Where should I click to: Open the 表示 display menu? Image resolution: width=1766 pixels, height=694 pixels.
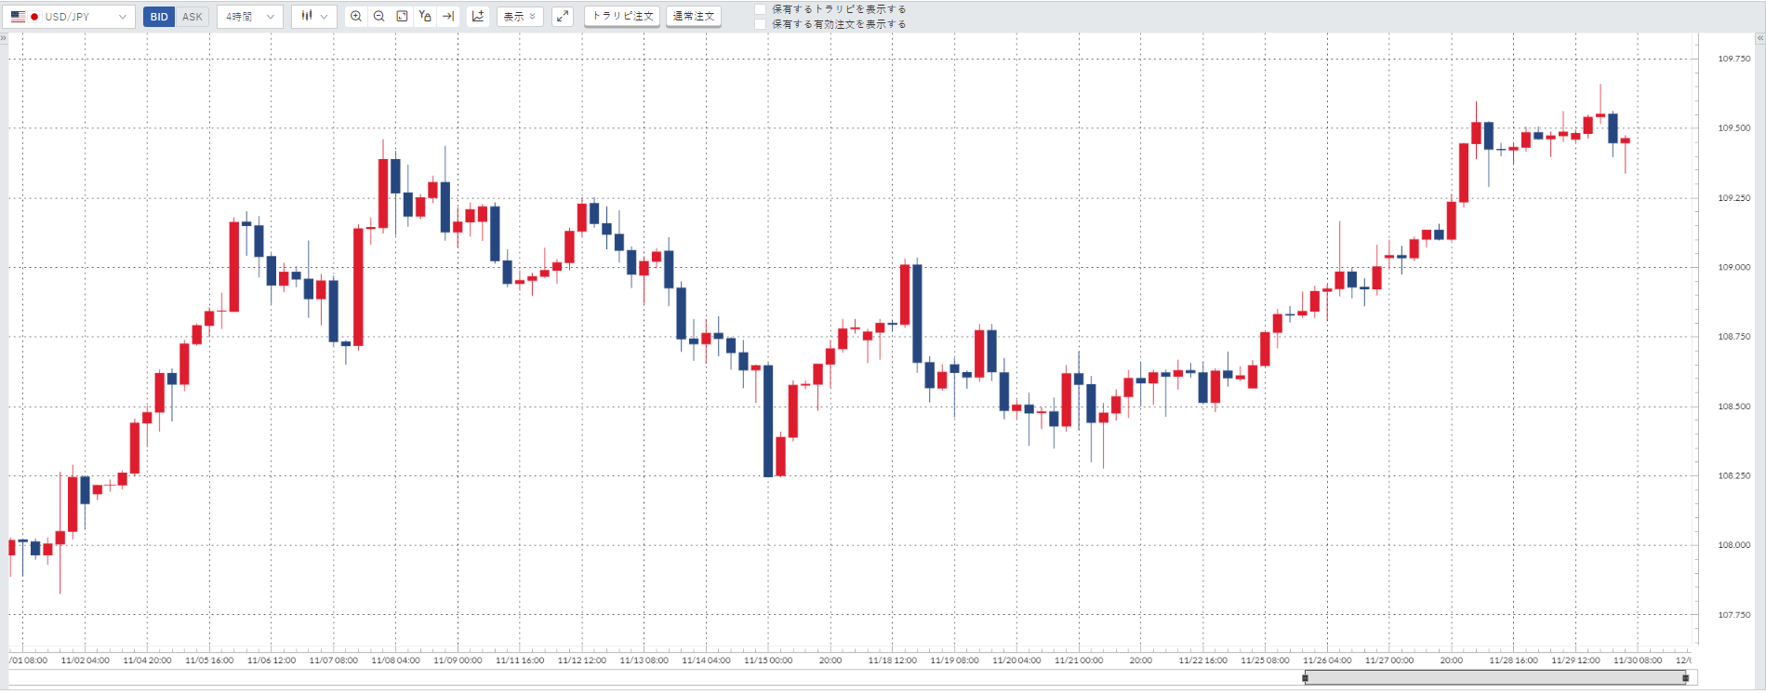(x=520, y=17)
